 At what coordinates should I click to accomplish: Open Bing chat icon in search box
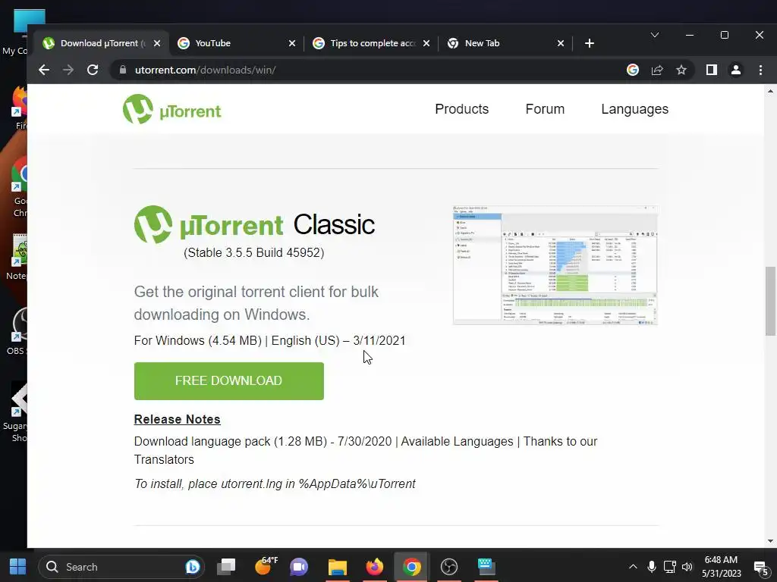[192, 567]
